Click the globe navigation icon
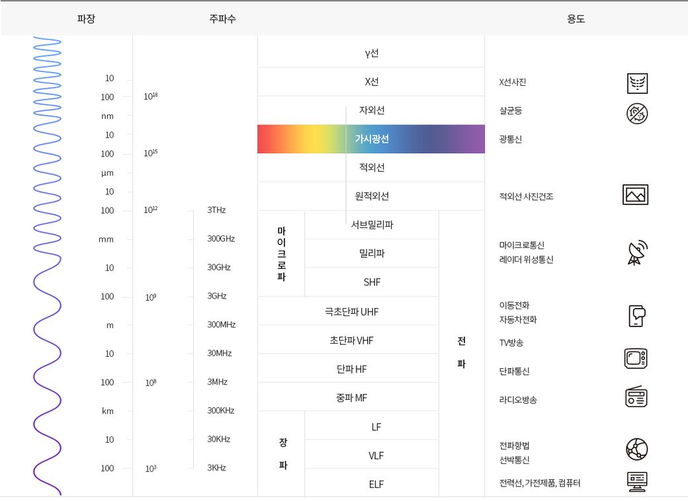This screenshot has height=501, width=688. 636,449
